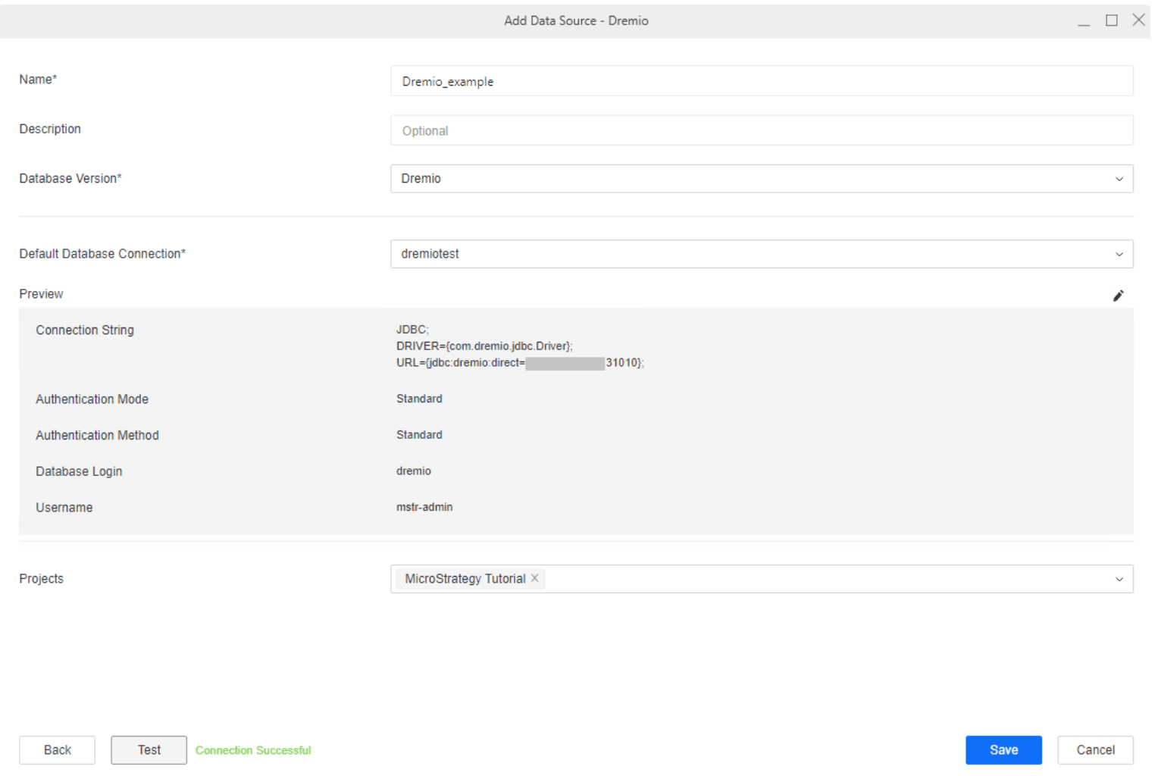
Task: Click the URL jdbc:dremio:direct line
Action: click(520, 363)
